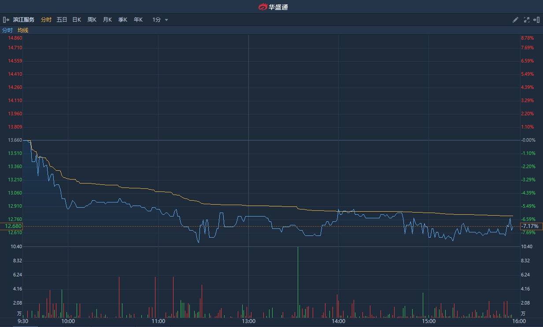
Task: Click the 13:00 time axis label
Action: tap(249, 321)
